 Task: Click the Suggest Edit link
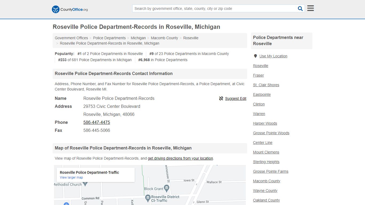(x=236, y=98)
